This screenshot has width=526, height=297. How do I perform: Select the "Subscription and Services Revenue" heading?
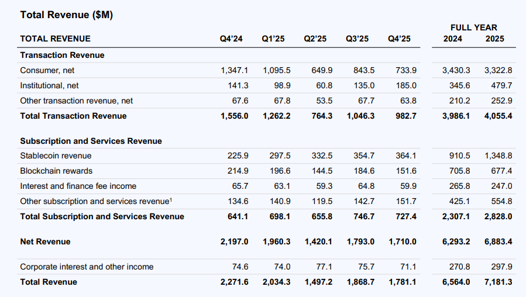(x=91, y=141)
